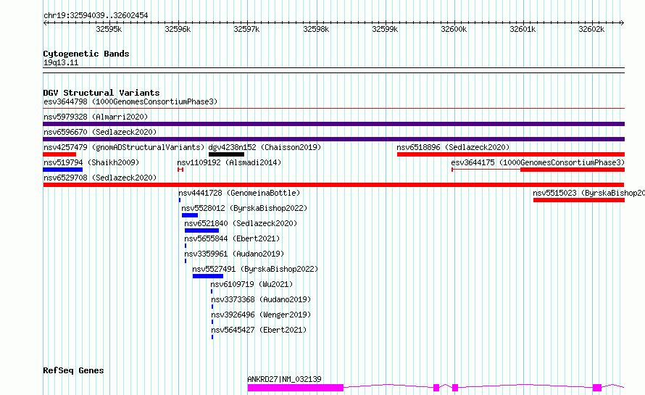
Task: Select the long red bar of nsv6529708
Action: tap(333, 185)
